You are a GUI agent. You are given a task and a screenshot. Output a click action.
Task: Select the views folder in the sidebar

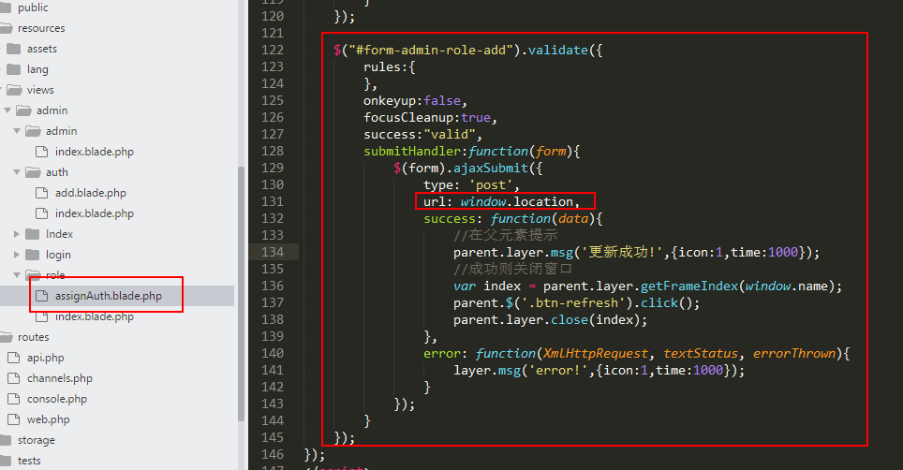(x=40, y=90)
